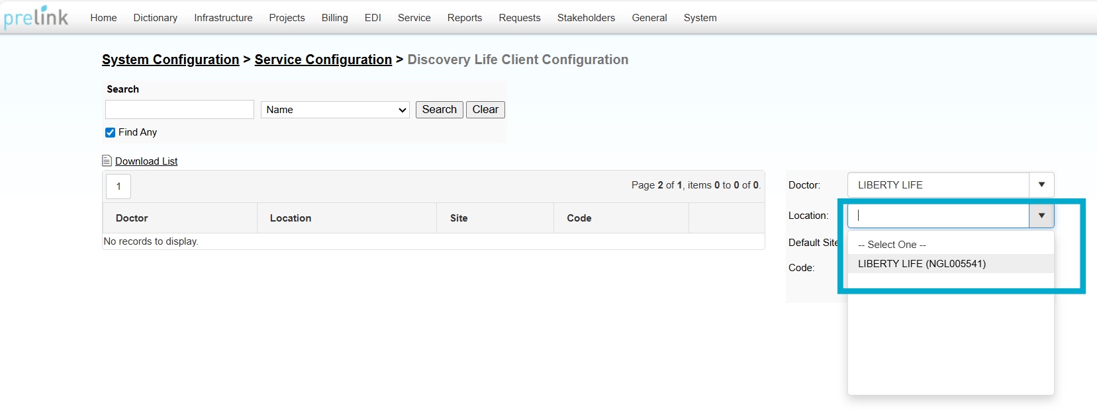Open the Home menu
1097x412 pixels.
coord(103,18)
